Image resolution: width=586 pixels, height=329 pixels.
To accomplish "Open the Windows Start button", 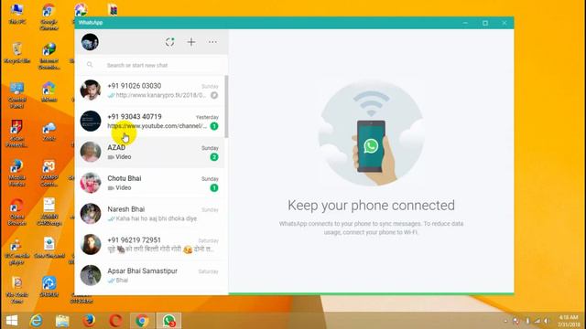I will coord(12,321).
